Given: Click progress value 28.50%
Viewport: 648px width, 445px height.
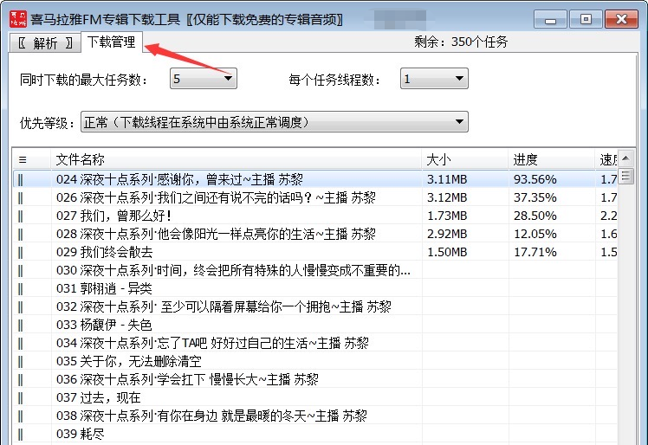Looking at the screenshot, I should [x=535, y=216].
